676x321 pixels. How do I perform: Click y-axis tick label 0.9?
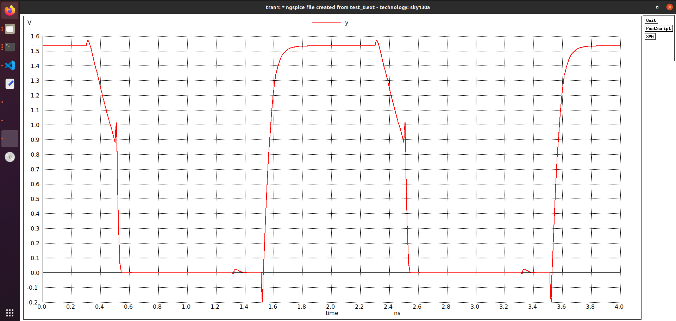click(x=35, y=140)
